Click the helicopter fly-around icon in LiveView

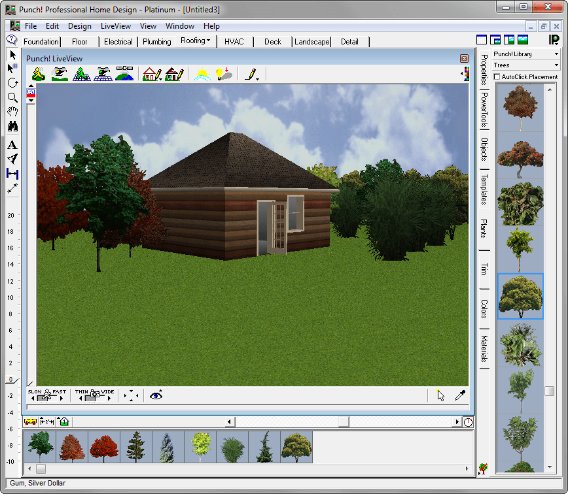(x=60, y=74)
